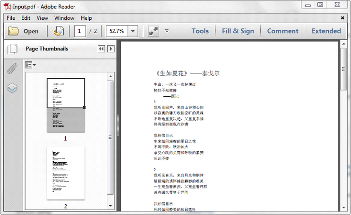Screen dimensions: 351x215
Task: Click the document scroll-down arrow
Action: [x=343, y=207]
